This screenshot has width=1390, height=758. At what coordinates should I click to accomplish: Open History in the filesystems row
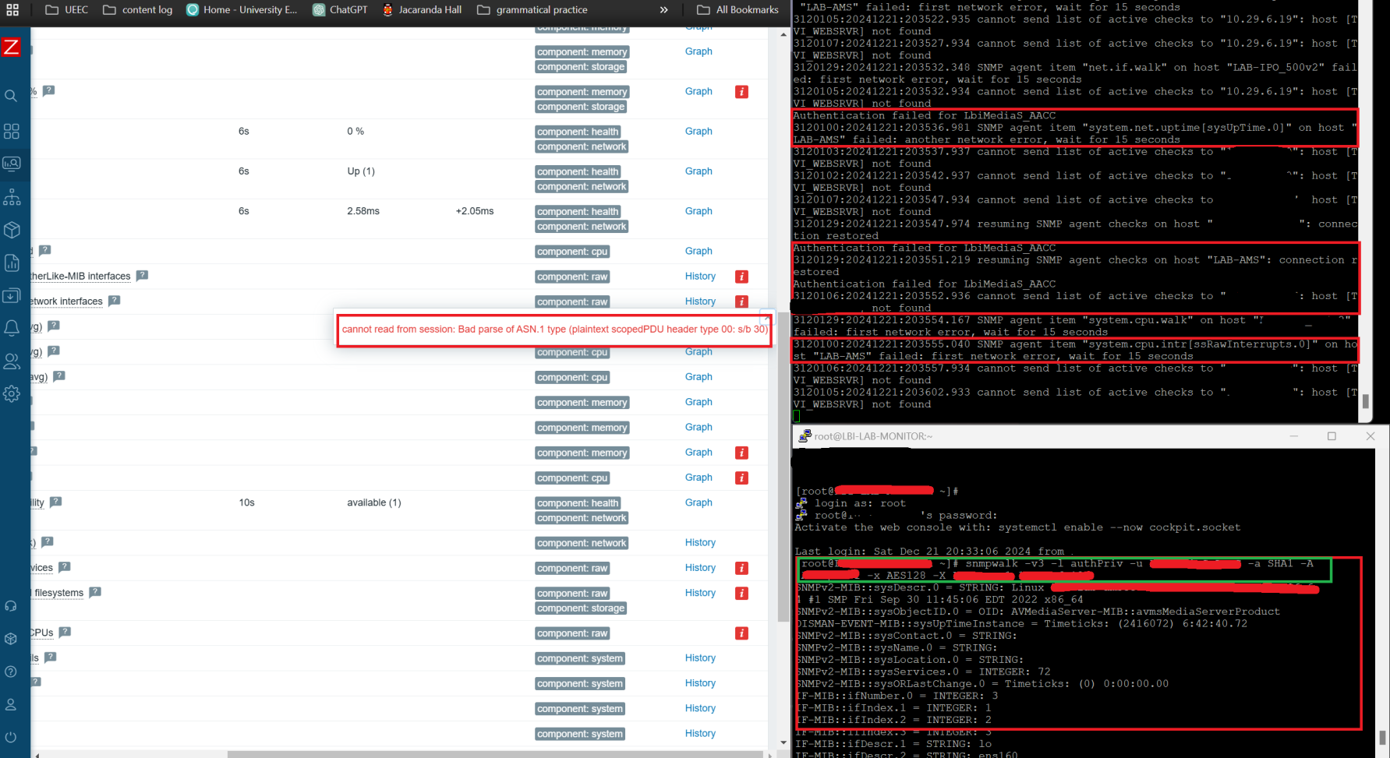pyautogui.click(x=700, y=593)
